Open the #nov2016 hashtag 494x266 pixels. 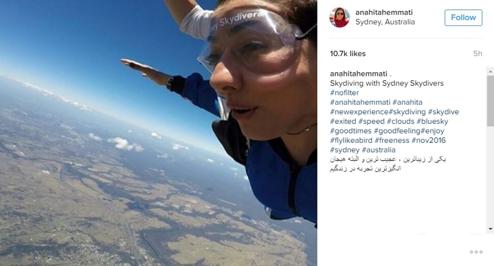[429, 140]
